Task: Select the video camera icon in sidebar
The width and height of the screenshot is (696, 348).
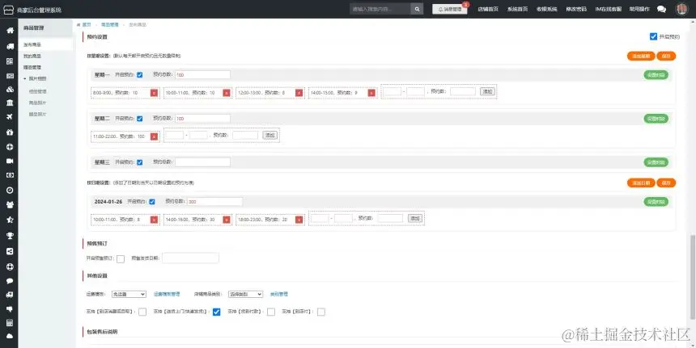Action: [x=10, y=161]
